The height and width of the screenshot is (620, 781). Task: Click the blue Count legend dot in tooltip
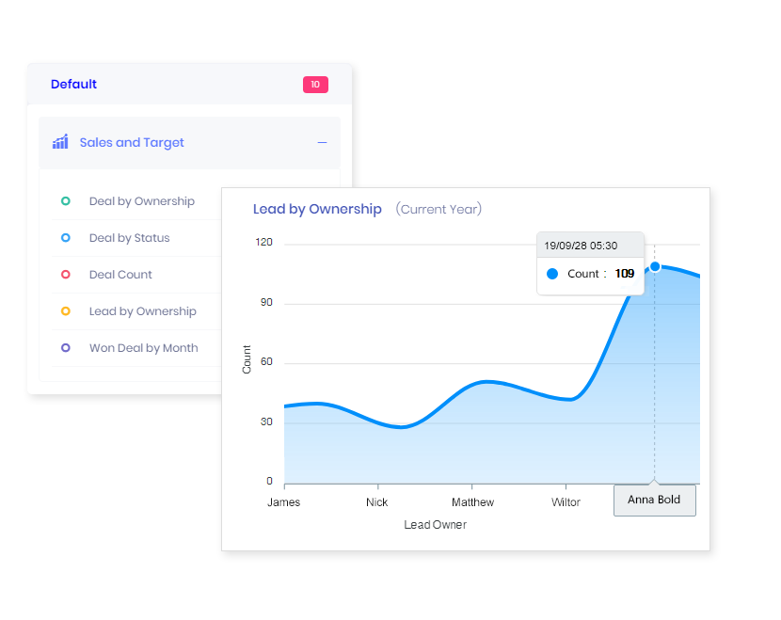pyautogui.click(x=553, y=273)
